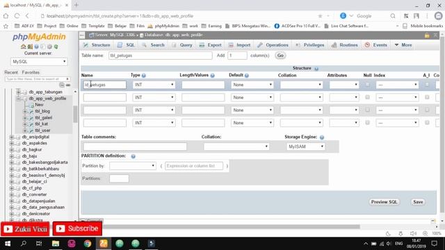This screenshot has height=250, width=445.
Task: Reload navigation panel green icon
Action: click(x=56, y=47)
